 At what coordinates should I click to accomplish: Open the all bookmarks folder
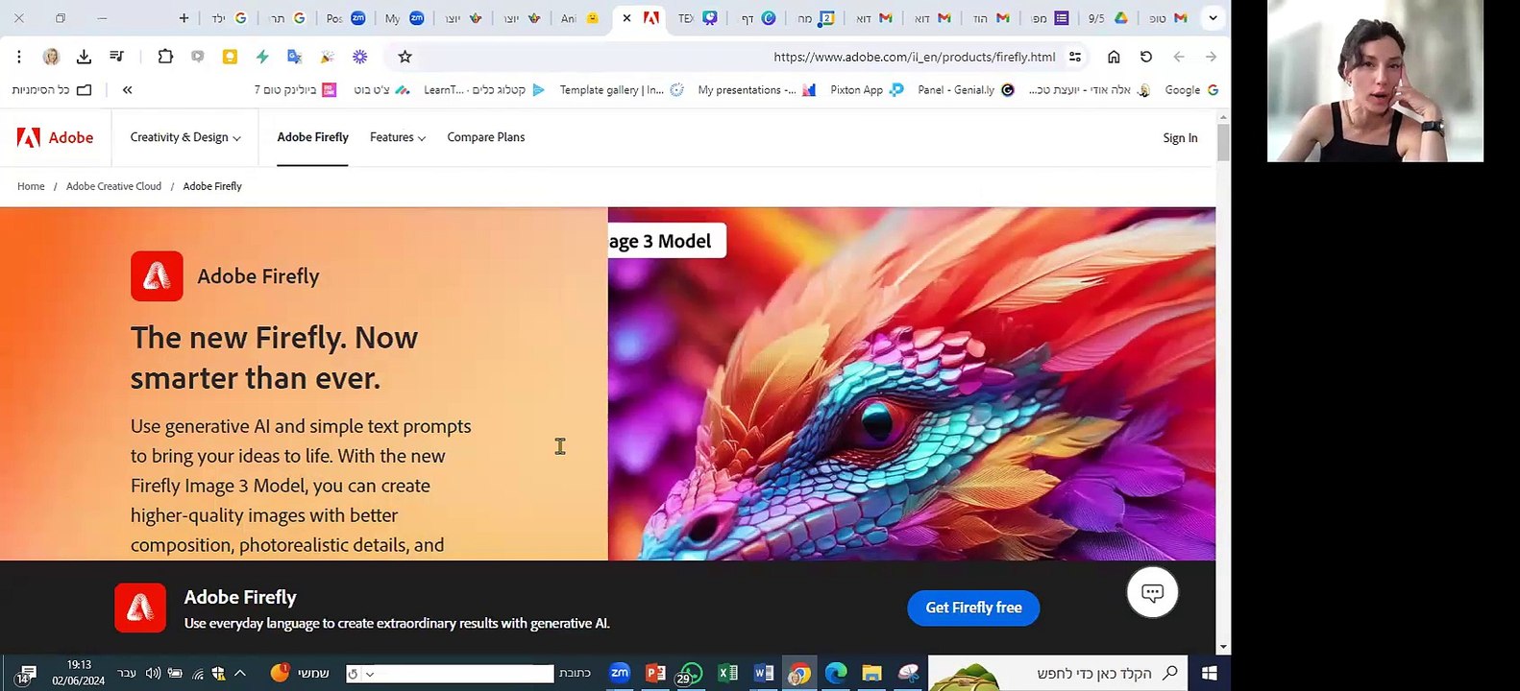pyautogui.click(x=52, y=89)
